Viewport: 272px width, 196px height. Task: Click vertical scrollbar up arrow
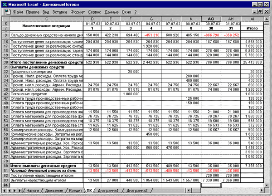coord(267,19)
